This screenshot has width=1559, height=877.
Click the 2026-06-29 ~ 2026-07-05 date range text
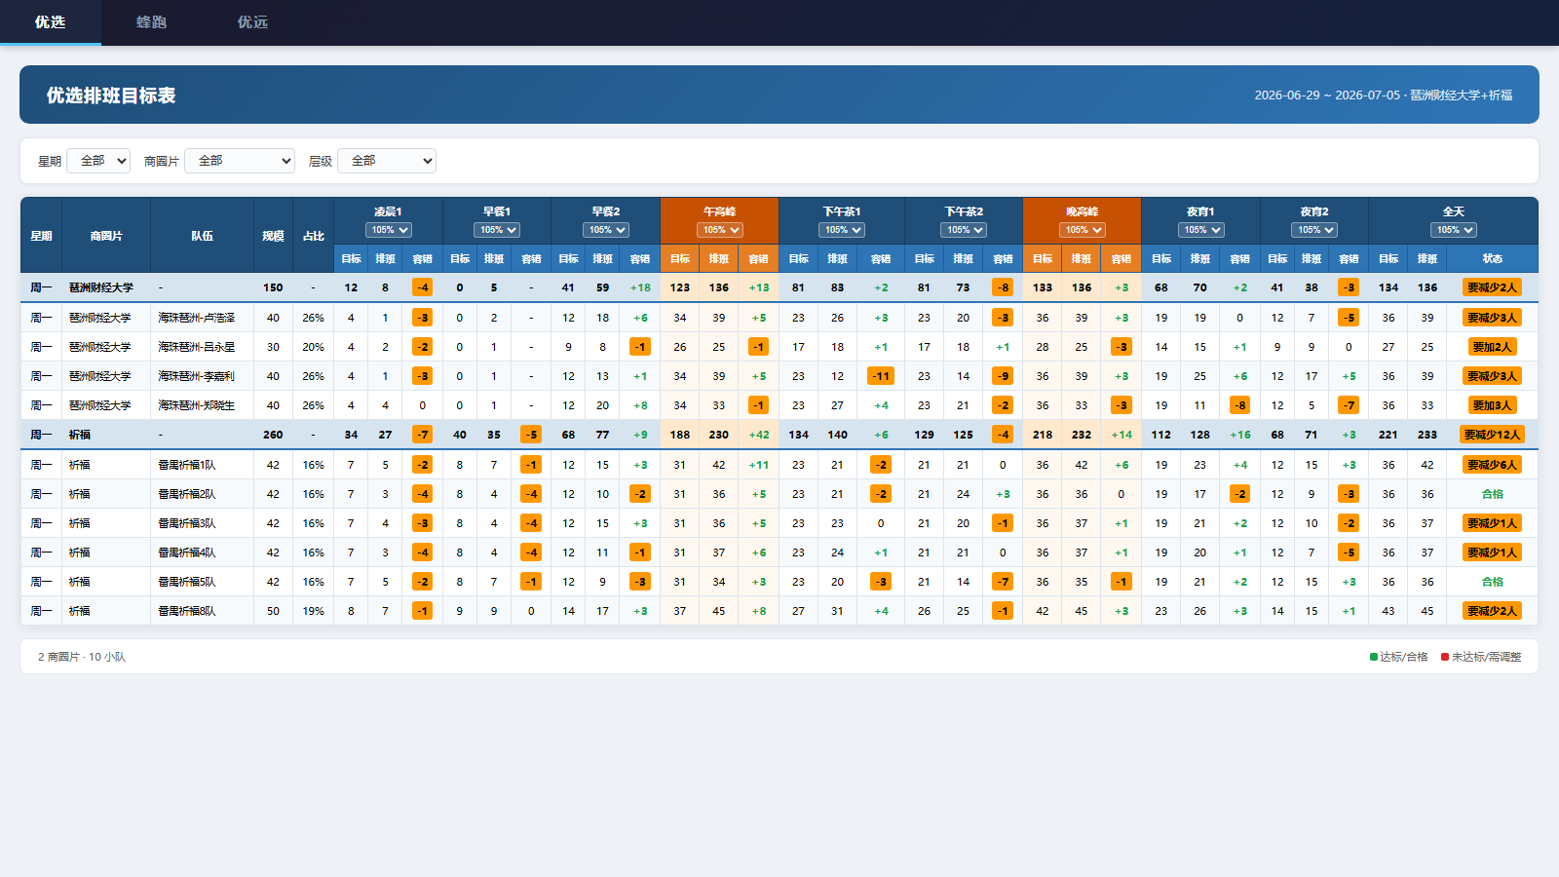coord(1326,95)
